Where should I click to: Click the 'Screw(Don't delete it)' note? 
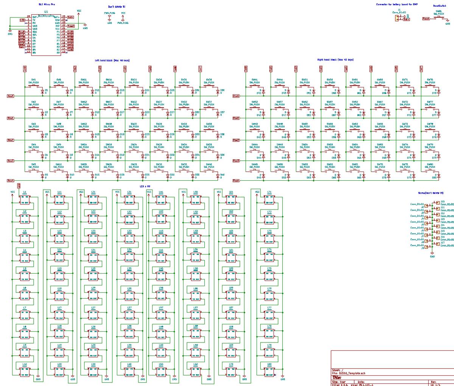(431, 193)
